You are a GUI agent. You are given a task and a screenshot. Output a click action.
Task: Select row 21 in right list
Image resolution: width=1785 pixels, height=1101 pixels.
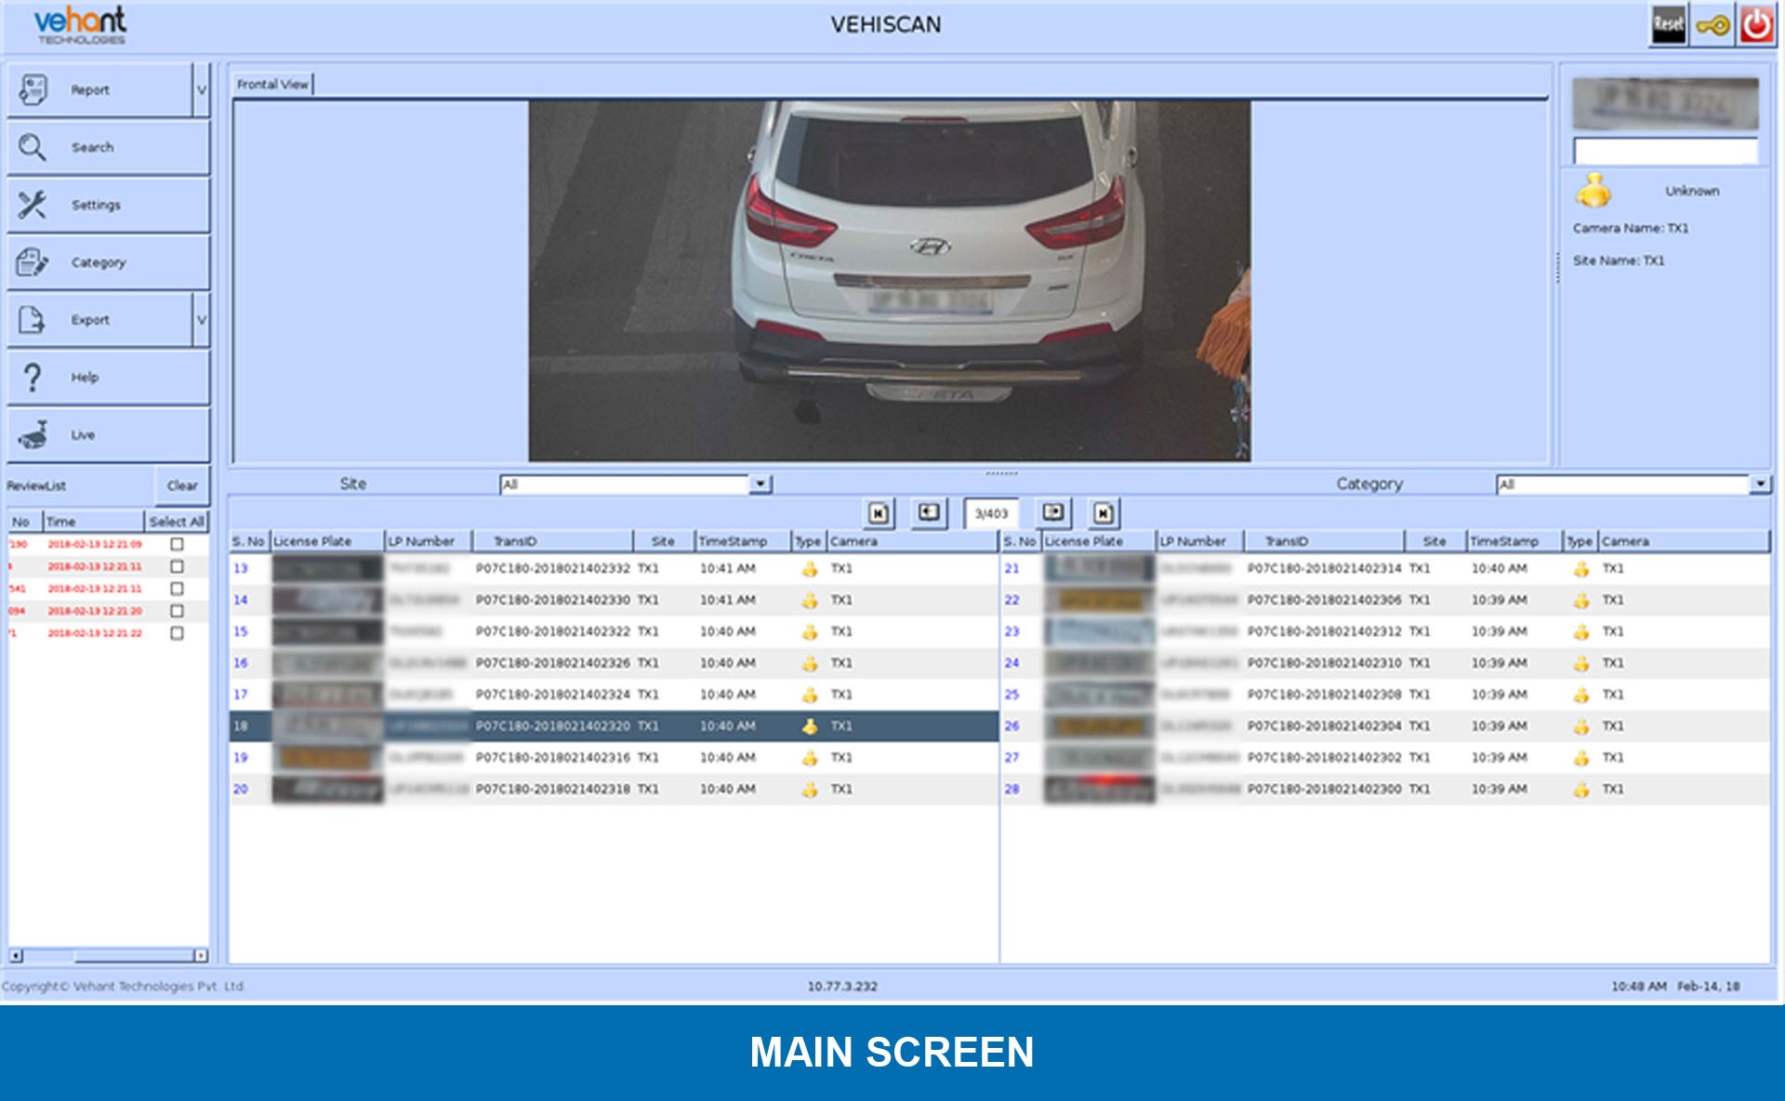click(x=1385, y=569)
